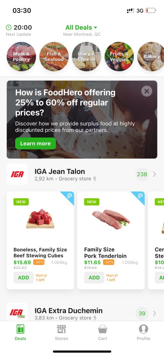Open the Dairy & Cheese category
This screenshot has height=356, width=164.
click(x=87, y=57)
